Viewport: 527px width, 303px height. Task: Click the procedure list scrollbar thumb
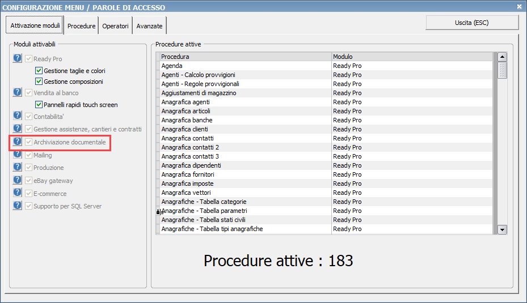[x=502, y=70]
